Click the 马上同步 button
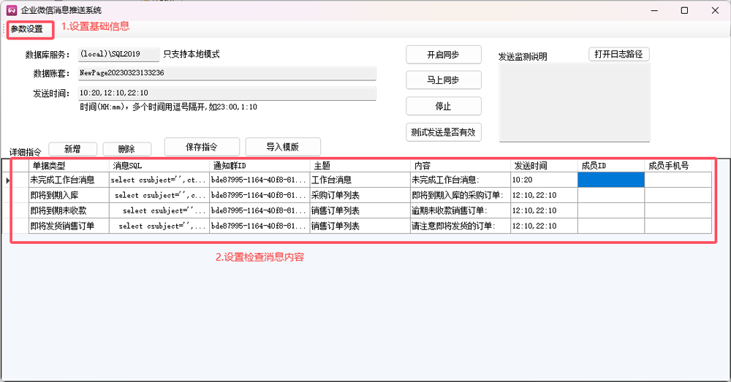Image resolution: width=731 pixels, height=382 pixels. [444, 80]
